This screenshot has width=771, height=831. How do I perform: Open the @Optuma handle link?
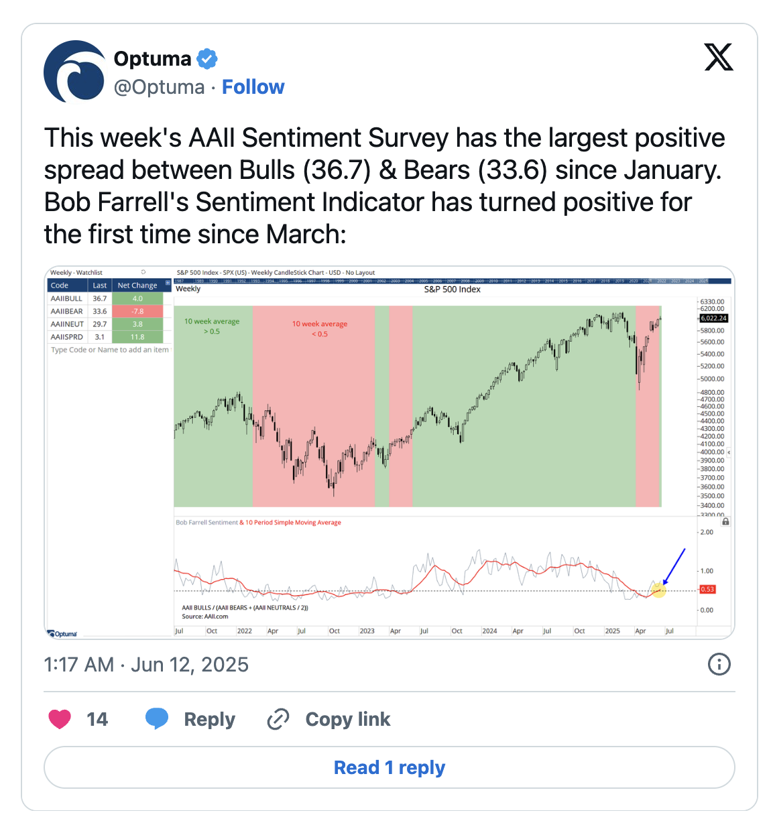(x=159, y=87)
